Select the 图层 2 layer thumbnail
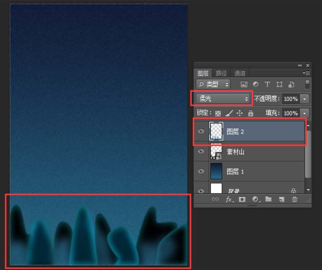 coord(216,131)
